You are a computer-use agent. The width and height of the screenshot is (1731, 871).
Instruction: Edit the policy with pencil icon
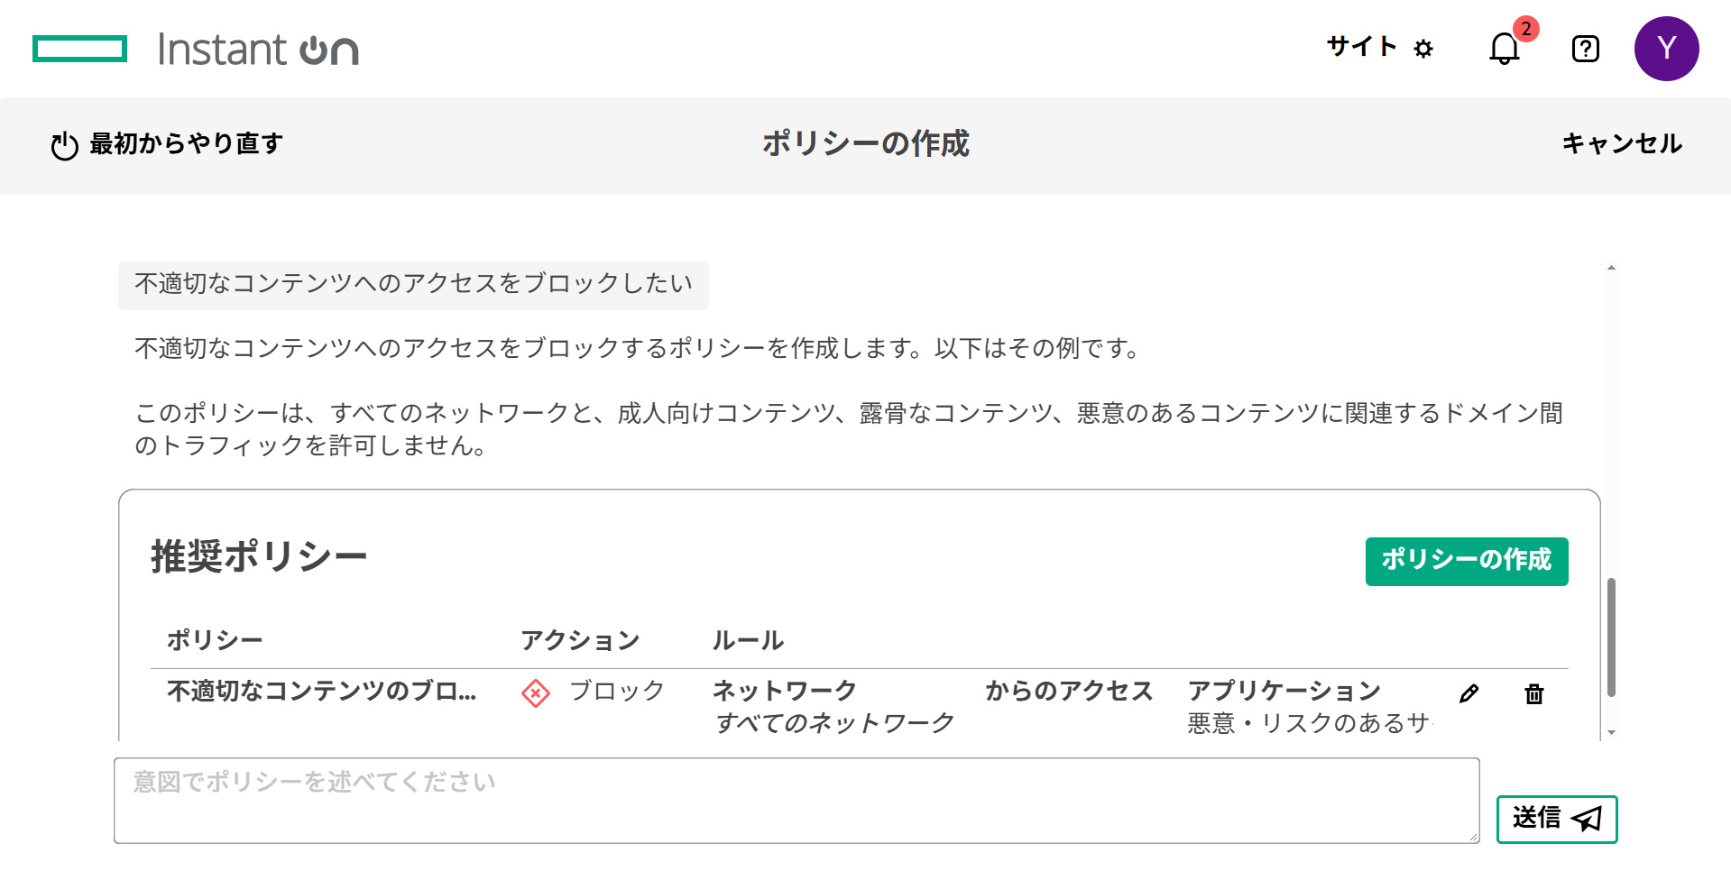tap(1469, 693)
